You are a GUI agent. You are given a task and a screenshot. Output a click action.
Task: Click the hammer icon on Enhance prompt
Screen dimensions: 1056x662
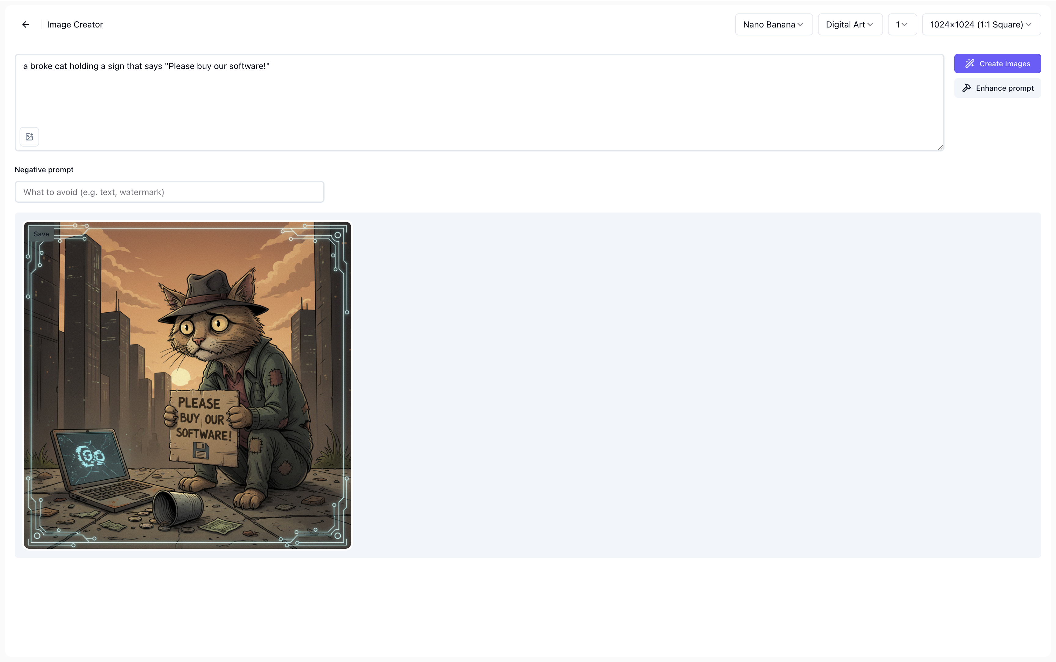[x=966, y=88]
